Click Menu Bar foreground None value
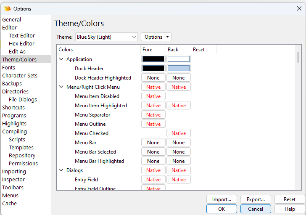Viewport: 306px width, 215px height. 153,142
